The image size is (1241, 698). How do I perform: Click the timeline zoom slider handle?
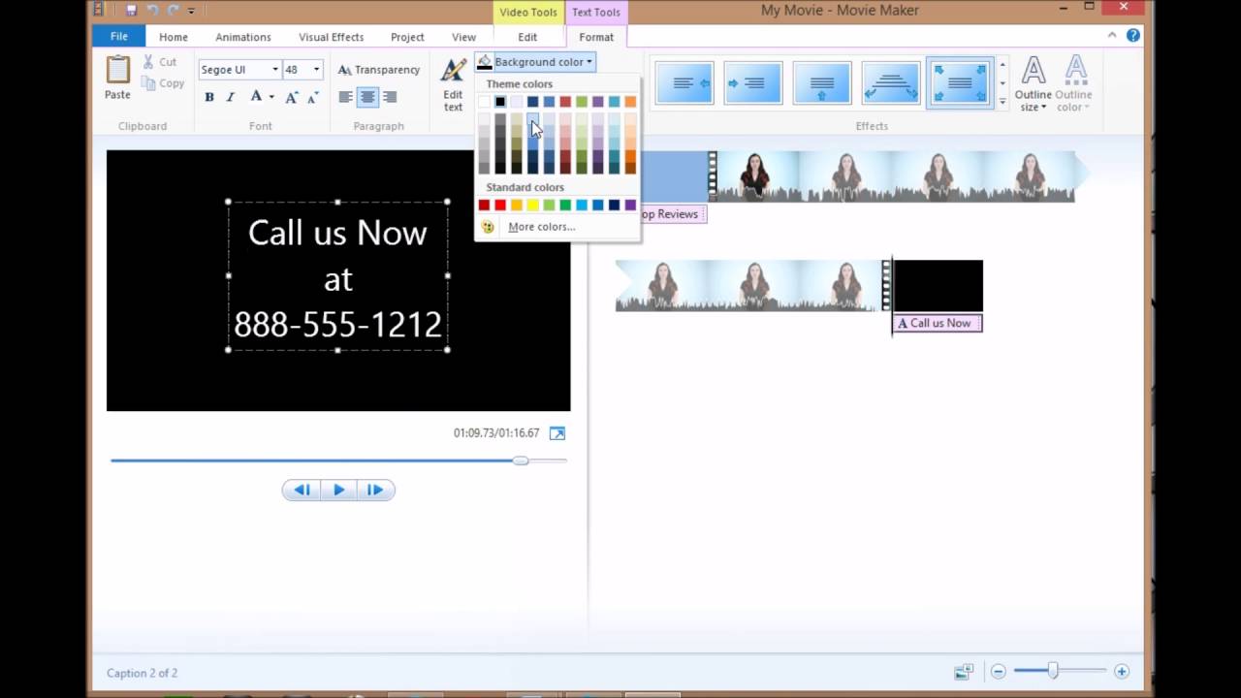pos(1052,671)
